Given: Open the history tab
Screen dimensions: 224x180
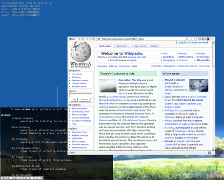Looking at the screenshot, I should (x=154, y=46).
